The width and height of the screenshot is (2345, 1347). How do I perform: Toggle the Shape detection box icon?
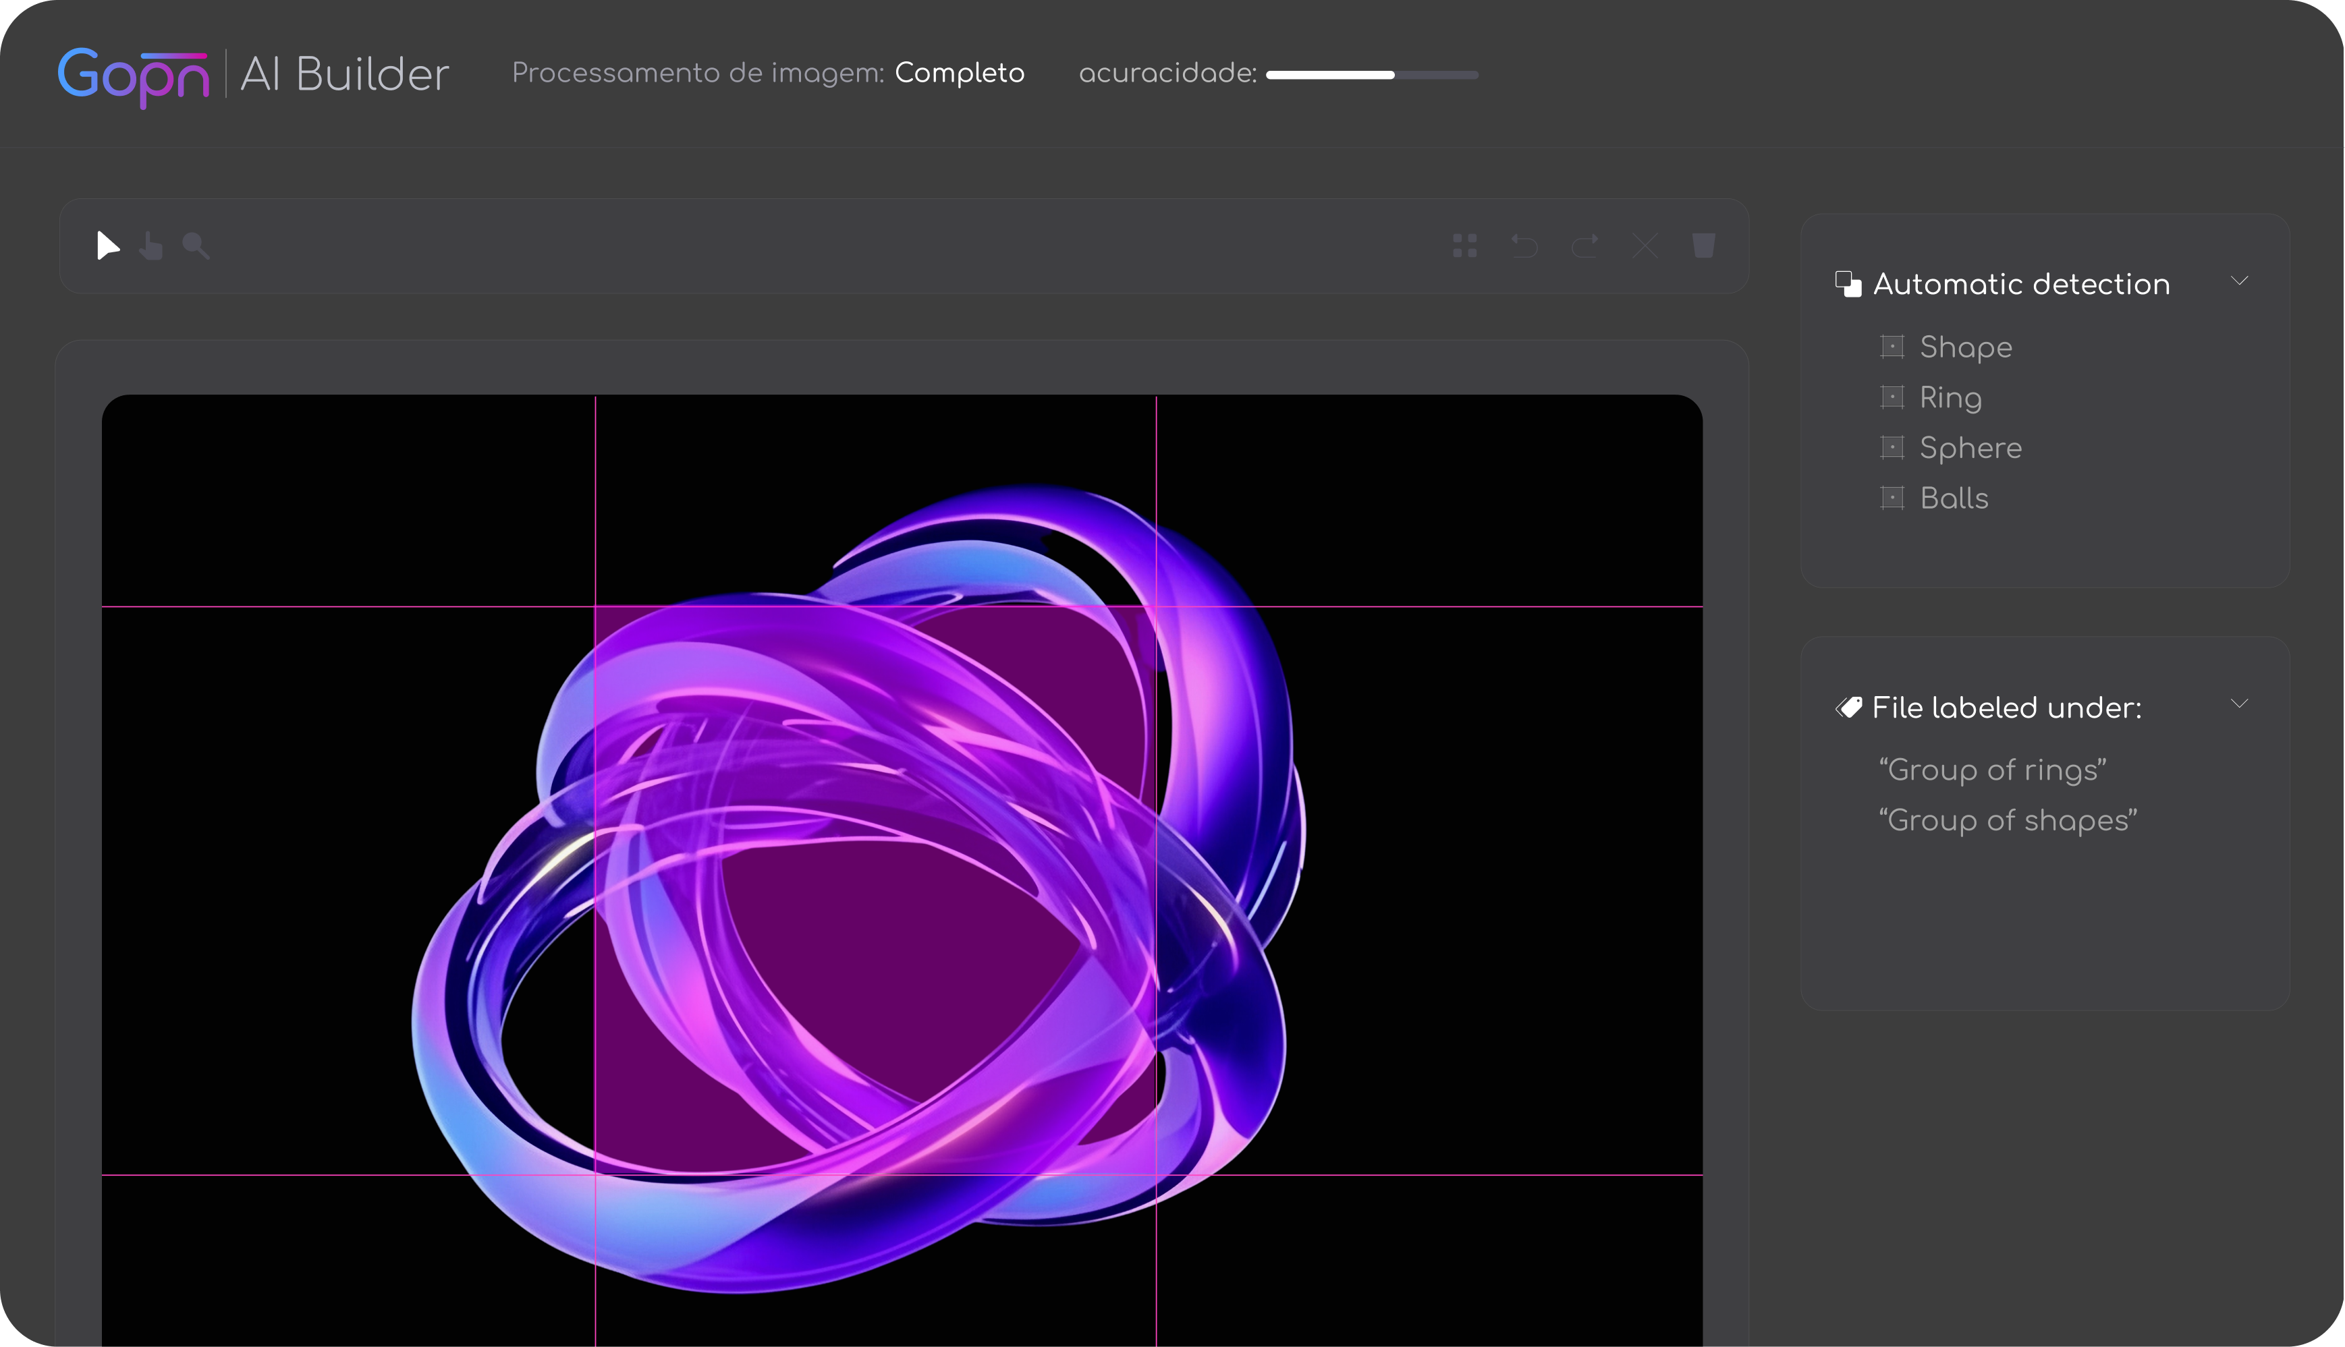click(x=1892, y=347)
